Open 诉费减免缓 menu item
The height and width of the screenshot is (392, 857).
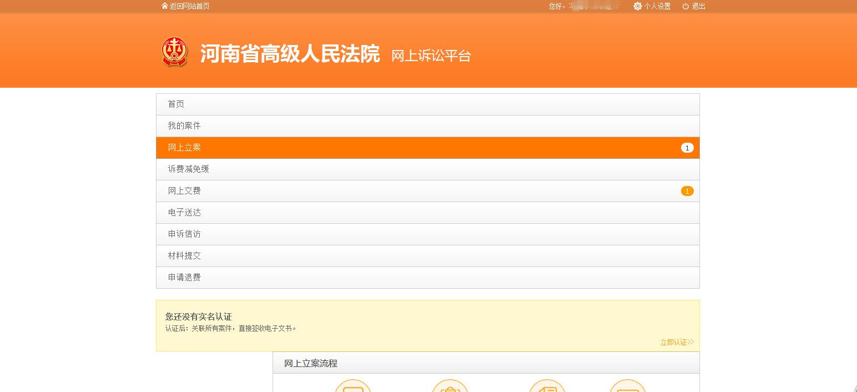point(428,169)
